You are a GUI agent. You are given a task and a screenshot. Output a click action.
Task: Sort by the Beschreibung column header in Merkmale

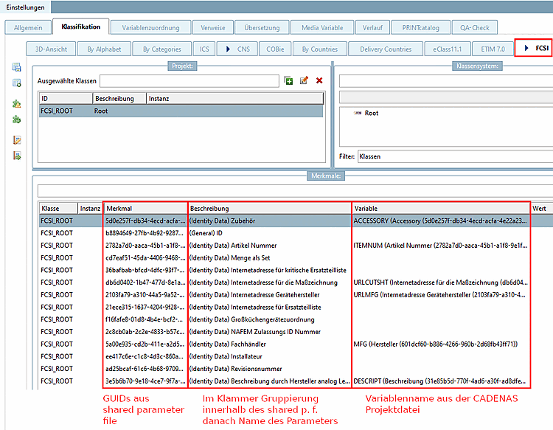(269, 209)
